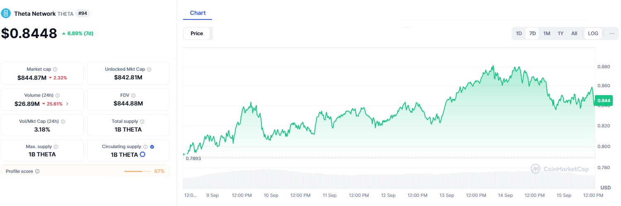Viewport: 621px width, 206px height.
Task: Select the Price chart view
Action: [197, 34]
